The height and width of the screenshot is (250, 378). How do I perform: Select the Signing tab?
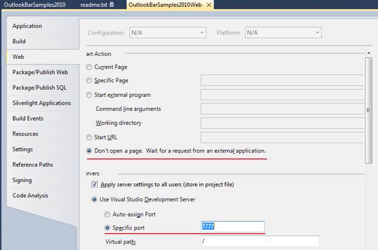(23, 180)
